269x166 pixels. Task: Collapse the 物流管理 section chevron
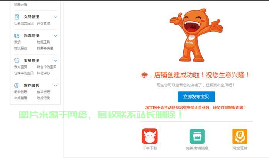pyautogui.click(x=56, y=36)
